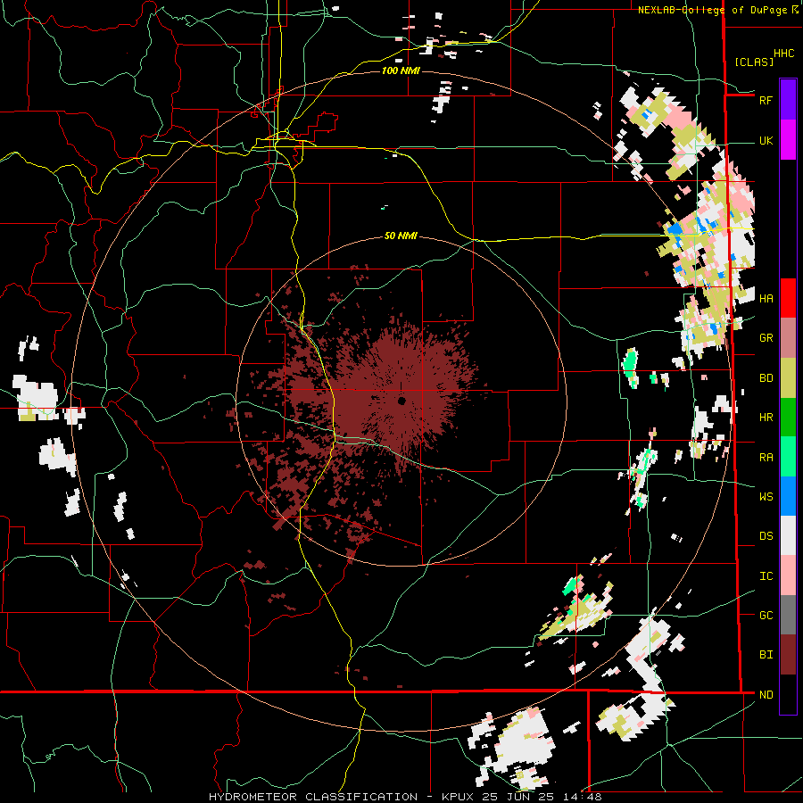Screen dimensions: 803x803
Task: Click the 'BI' legend label
Action: (x=766, y=655)
